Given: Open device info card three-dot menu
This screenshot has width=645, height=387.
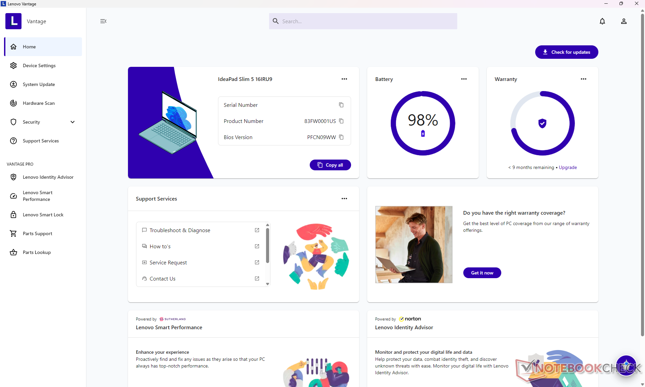Looking at the screenshot, I should pyautogui.click(x=344, y=79).
